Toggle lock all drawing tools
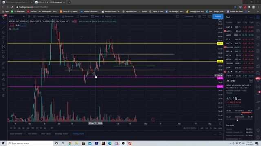The width and height of the screenshot is (261, 146). pyautogui.click(x=3, y=84)
